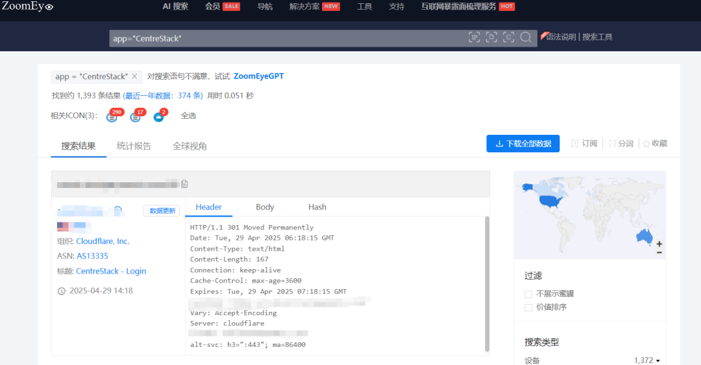Open 语法说明 syntax help link
701x365 pixels.
561,37
